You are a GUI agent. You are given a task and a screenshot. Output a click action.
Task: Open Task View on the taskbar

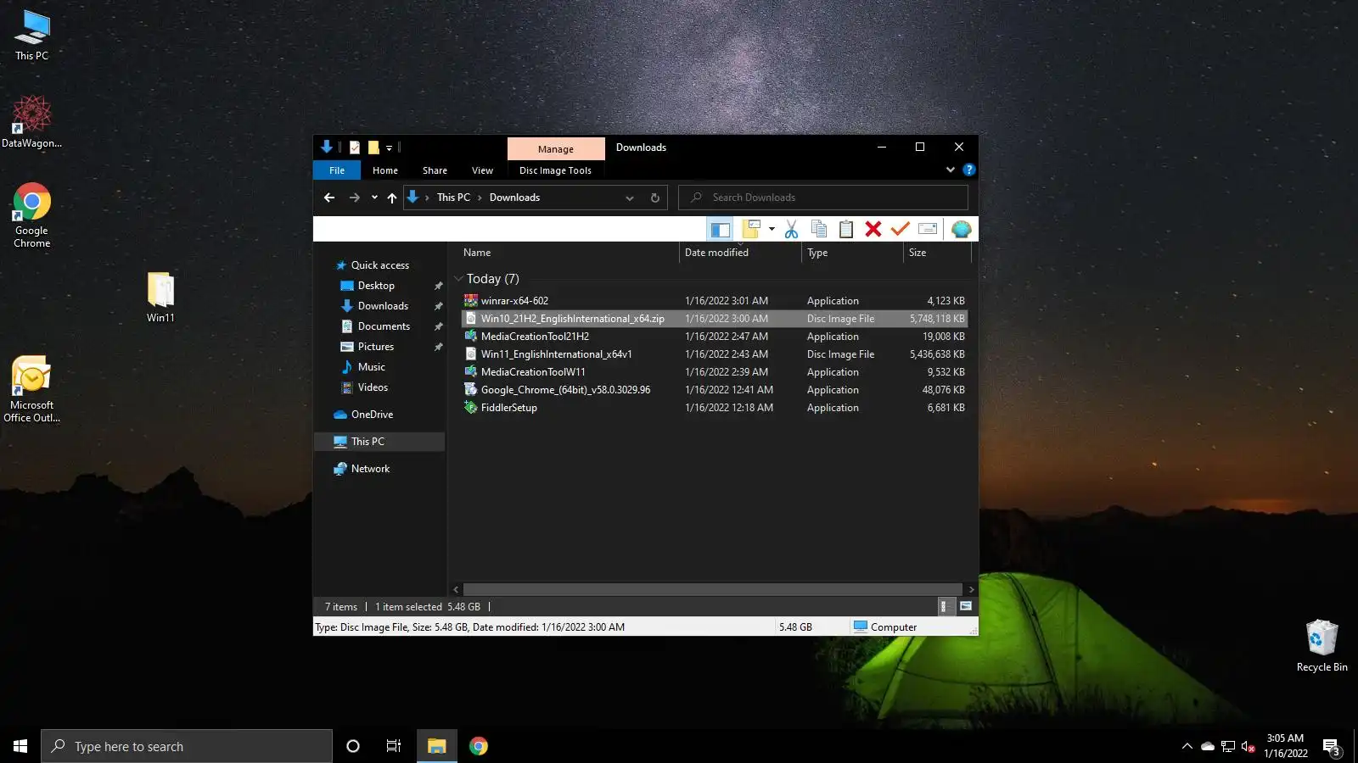coord(394,746)
